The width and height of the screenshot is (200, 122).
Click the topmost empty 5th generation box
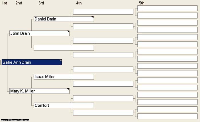click(167, 8)
